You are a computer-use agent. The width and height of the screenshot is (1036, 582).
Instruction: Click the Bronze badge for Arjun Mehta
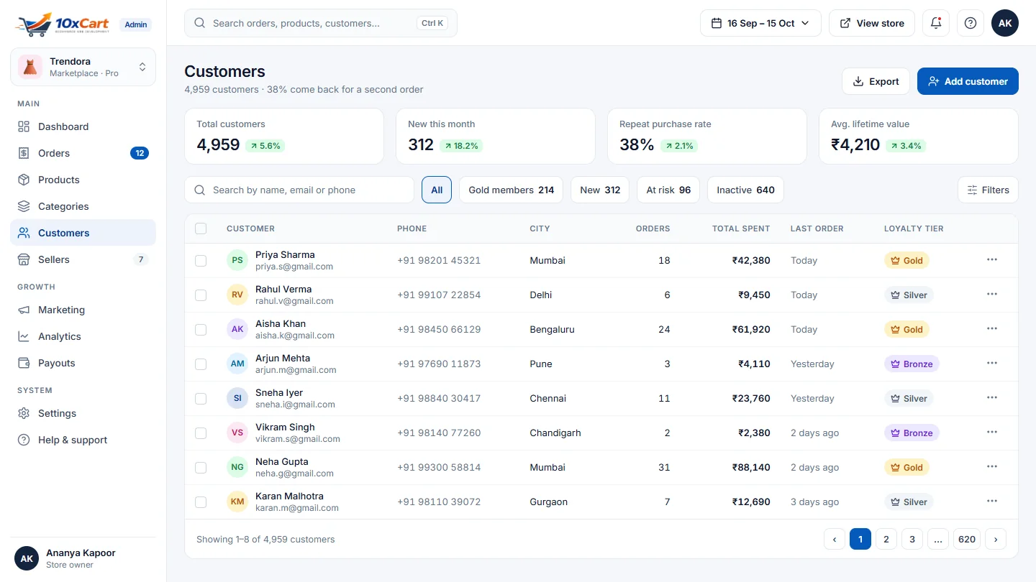click(x=912, y=364)
